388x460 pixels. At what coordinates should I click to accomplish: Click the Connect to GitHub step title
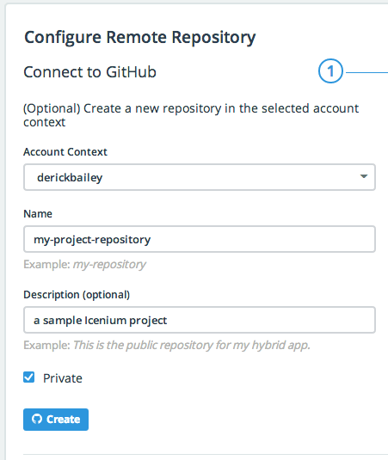point(89,72)
